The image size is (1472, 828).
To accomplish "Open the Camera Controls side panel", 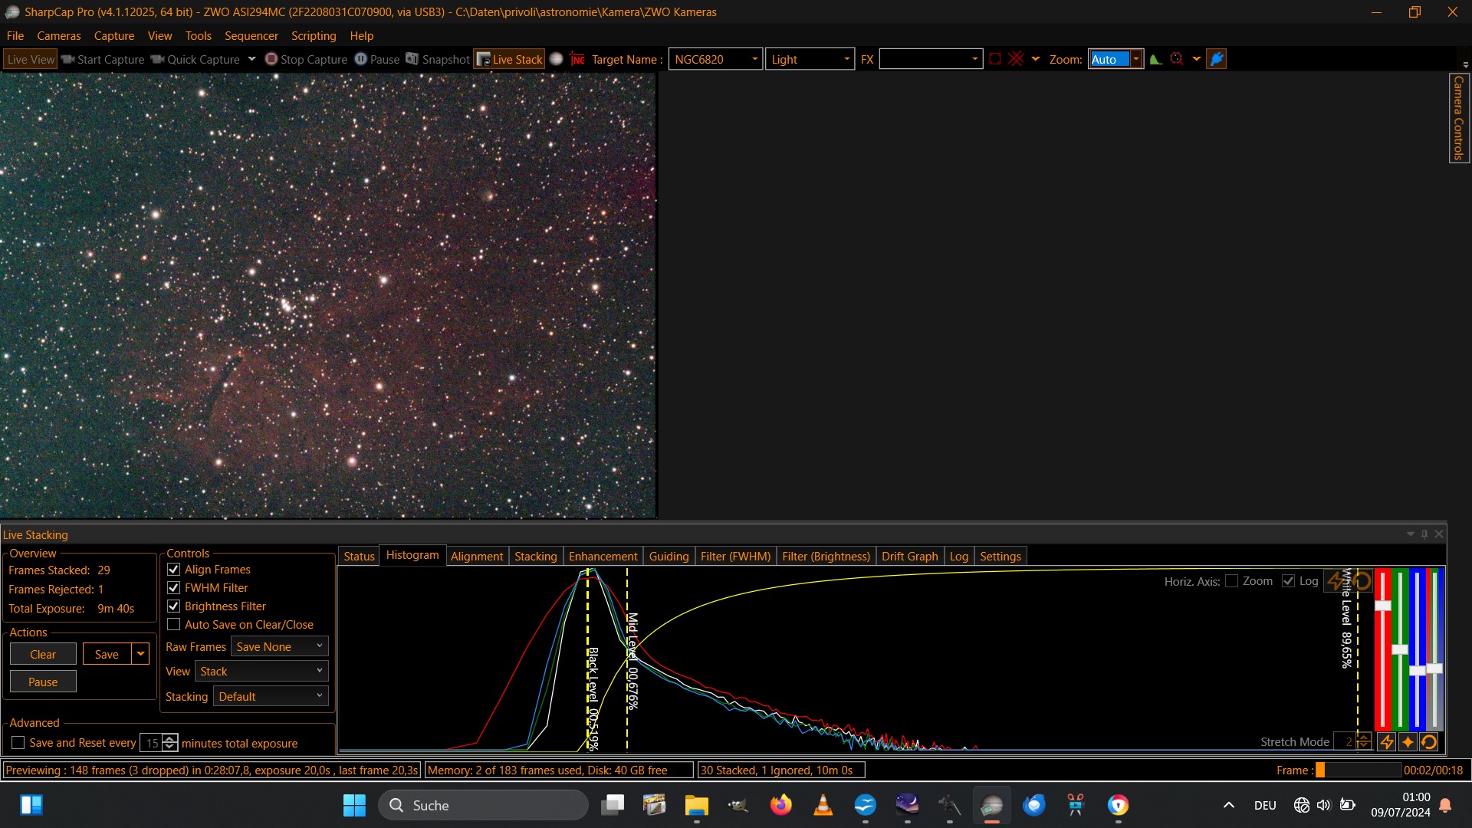I will pyautogui.click(x=1459, y=117).
